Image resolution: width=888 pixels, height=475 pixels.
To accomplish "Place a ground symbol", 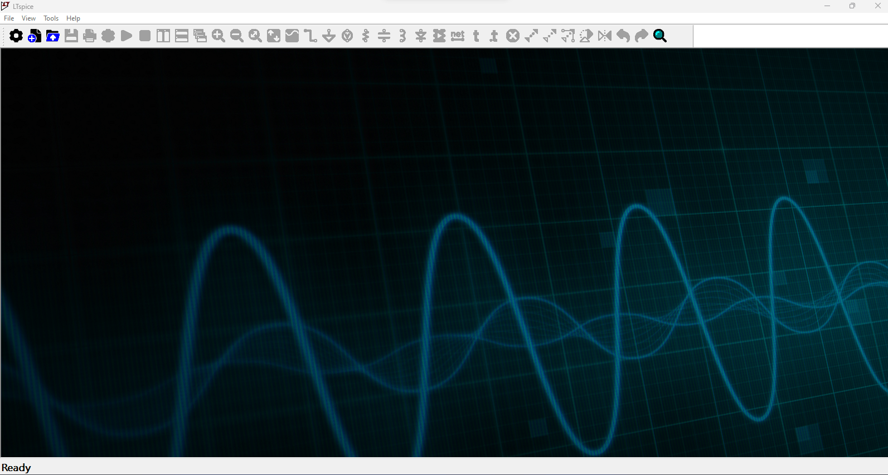I will 329,36.
